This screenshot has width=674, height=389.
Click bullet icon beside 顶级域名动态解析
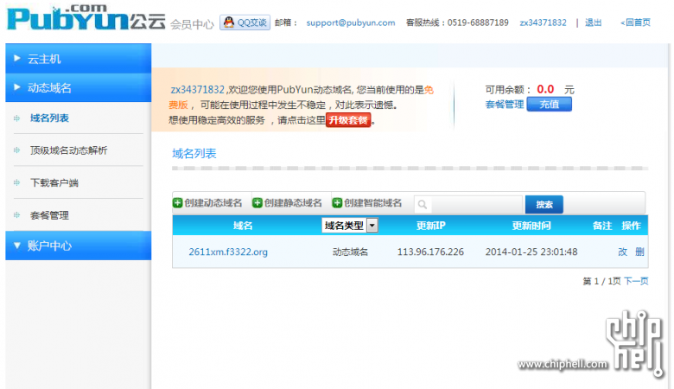pyautogui.click(x=16, y=150)
